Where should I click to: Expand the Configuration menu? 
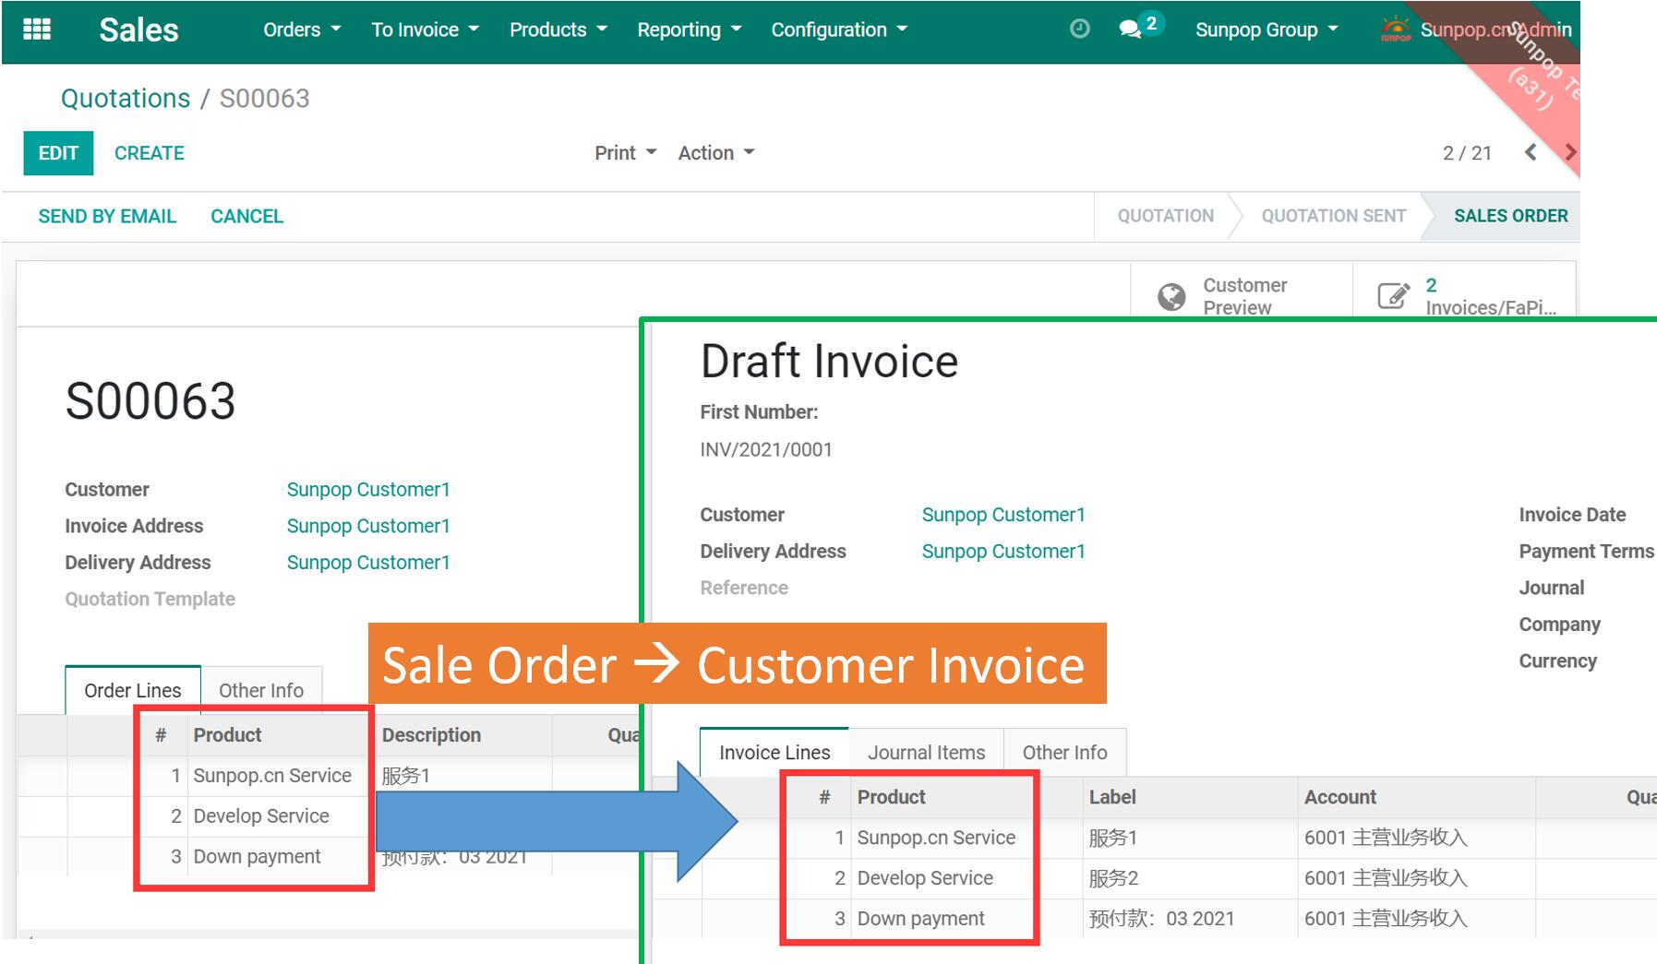point(839,30)
